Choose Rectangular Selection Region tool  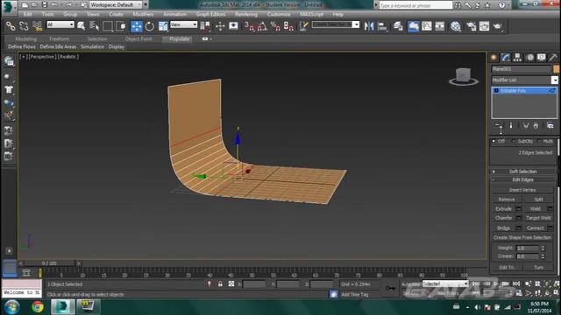[107, 26]
